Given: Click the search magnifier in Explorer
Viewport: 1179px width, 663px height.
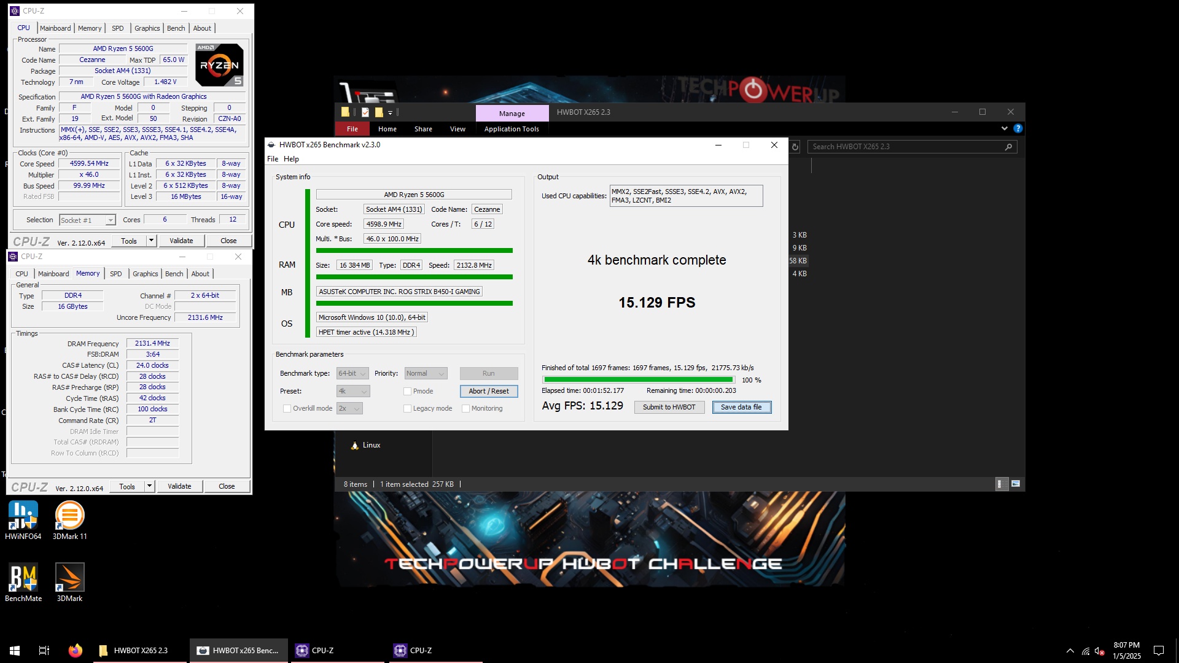Looking at the screenshot, I should click(x=1008, y=147).
